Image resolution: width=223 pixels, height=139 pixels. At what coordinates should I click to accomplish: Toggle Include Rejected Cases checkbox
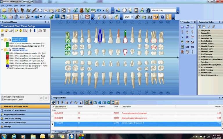(x=2, y=100)
